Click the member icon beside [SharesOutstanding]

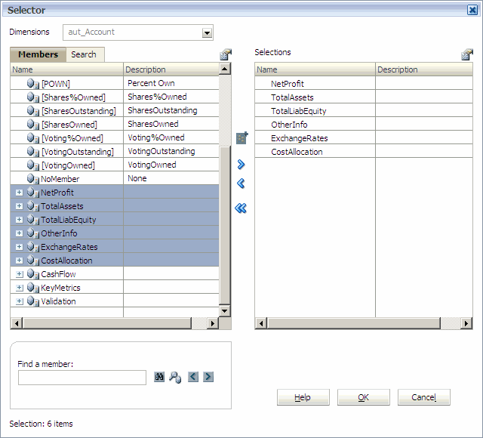coord(32,110)
